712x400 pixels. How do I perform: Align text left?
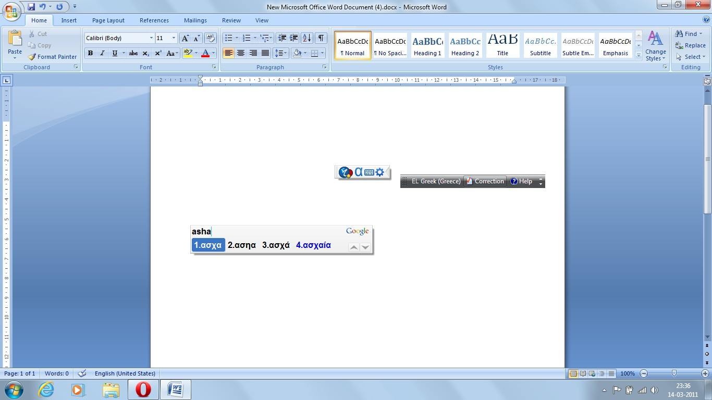pos(228,53)
